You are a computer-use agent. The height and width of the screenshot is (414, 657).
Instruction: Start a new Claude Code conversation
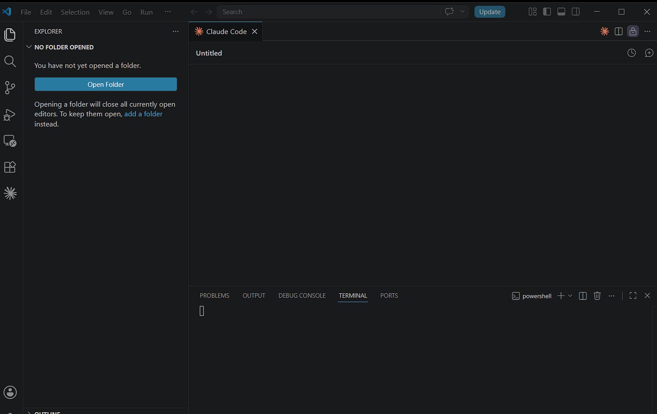649,53
